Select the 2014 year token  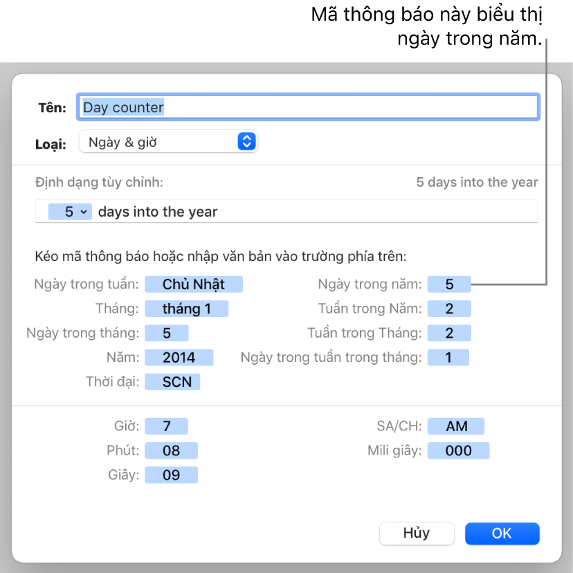[179, 357]
